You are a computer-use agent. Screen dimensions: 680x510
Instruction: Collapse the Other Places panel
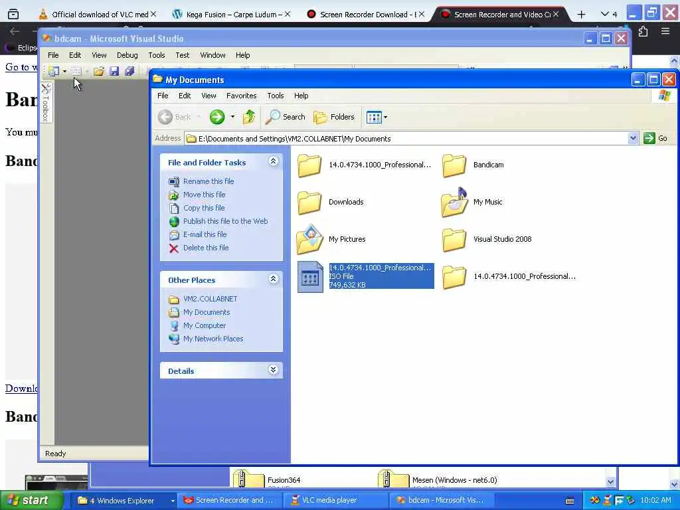click(273, 279)
